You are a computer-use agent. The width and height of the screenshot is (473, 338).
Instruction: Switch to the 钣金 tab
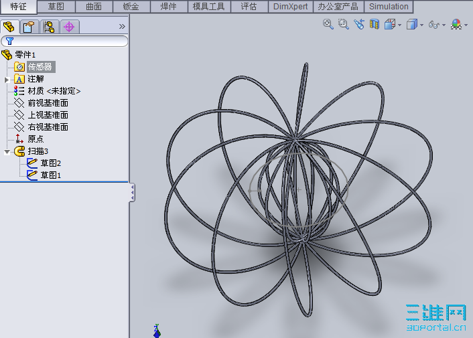[x=131, y=7]
